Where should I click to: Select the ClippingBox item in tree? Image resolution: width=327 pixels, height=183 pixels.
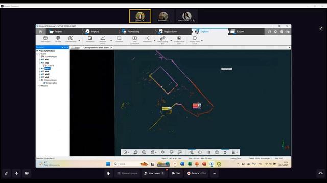(x=52, y=83)
